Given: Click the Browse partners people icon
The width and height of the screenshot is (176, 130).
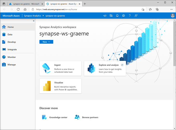Looking at the screenshot, I should (77, 117).
